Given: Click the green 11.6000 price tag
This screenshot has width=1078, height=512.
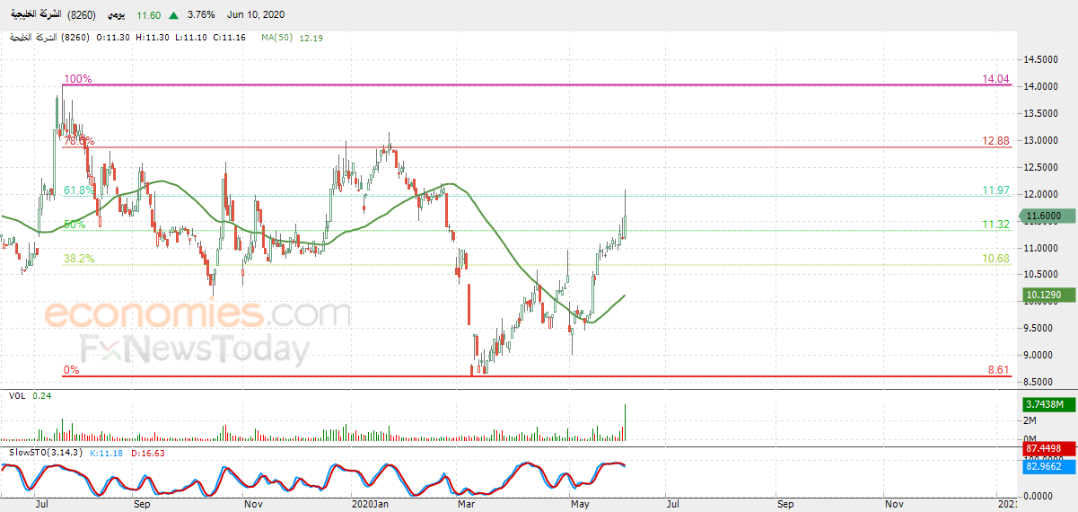Looking at the screenshot, I should (x=1048, y=216).
